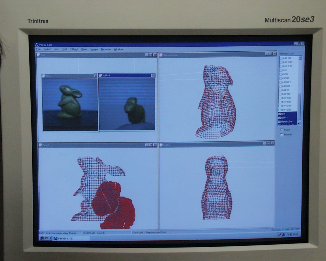Open the Select menu
This screenshot has width=326, height=261.
point(47,49)
